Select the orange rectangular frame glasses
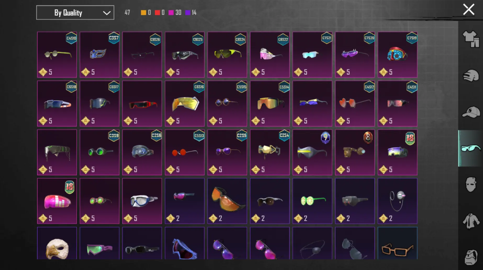 [397, 243]
